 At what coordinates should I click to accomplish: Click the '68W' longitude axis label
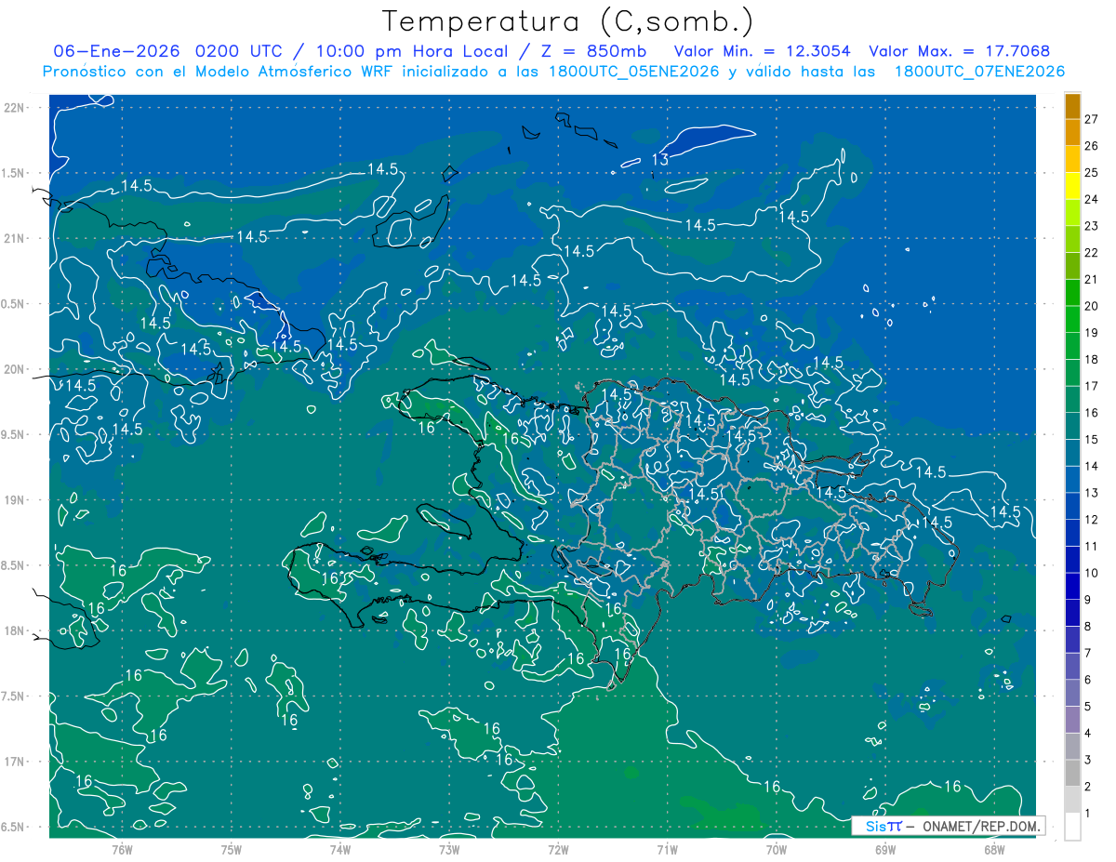coord(994,849)
